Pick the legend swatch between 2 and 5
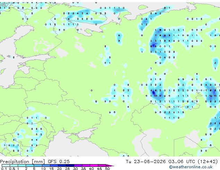The image size is (220, 170). pos(30,165)
